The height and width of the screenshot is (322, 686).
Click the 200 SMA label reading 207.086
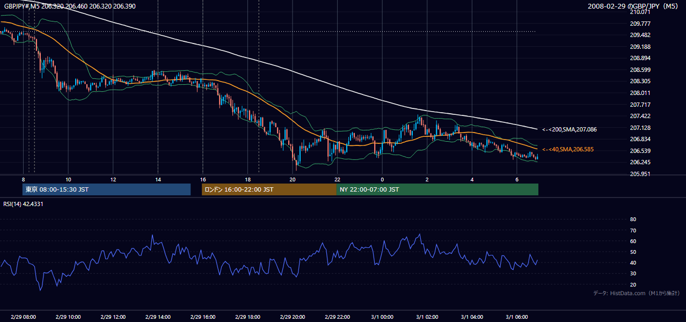pos(570,129)
